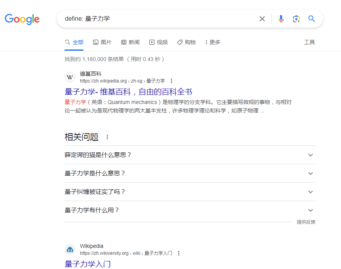
Task: Expand question 量子力学有什么用？
Action: click(311, 210)
